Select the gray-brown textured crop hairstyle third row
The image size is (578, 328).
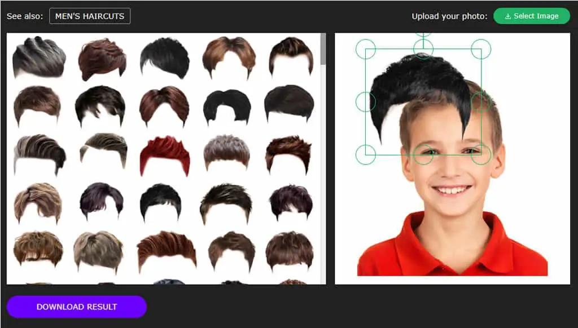[227, 152]
